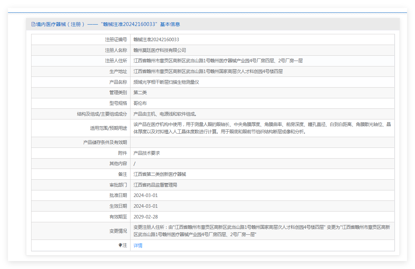The image size is (415, 269).
Task: Click the 注册人住所 address value
Action: click(x=218, y=61)
